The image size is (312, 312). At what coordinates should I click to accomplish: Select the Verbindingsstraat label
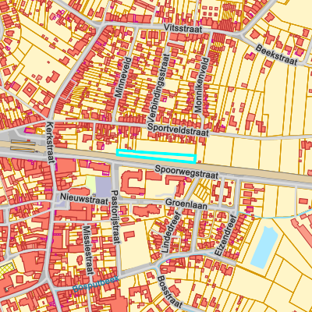click(158, 87)
